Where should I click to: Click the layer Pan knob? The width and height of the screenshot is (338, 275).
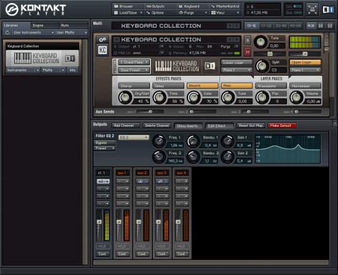pyautogui.click(x=262, y=97)
